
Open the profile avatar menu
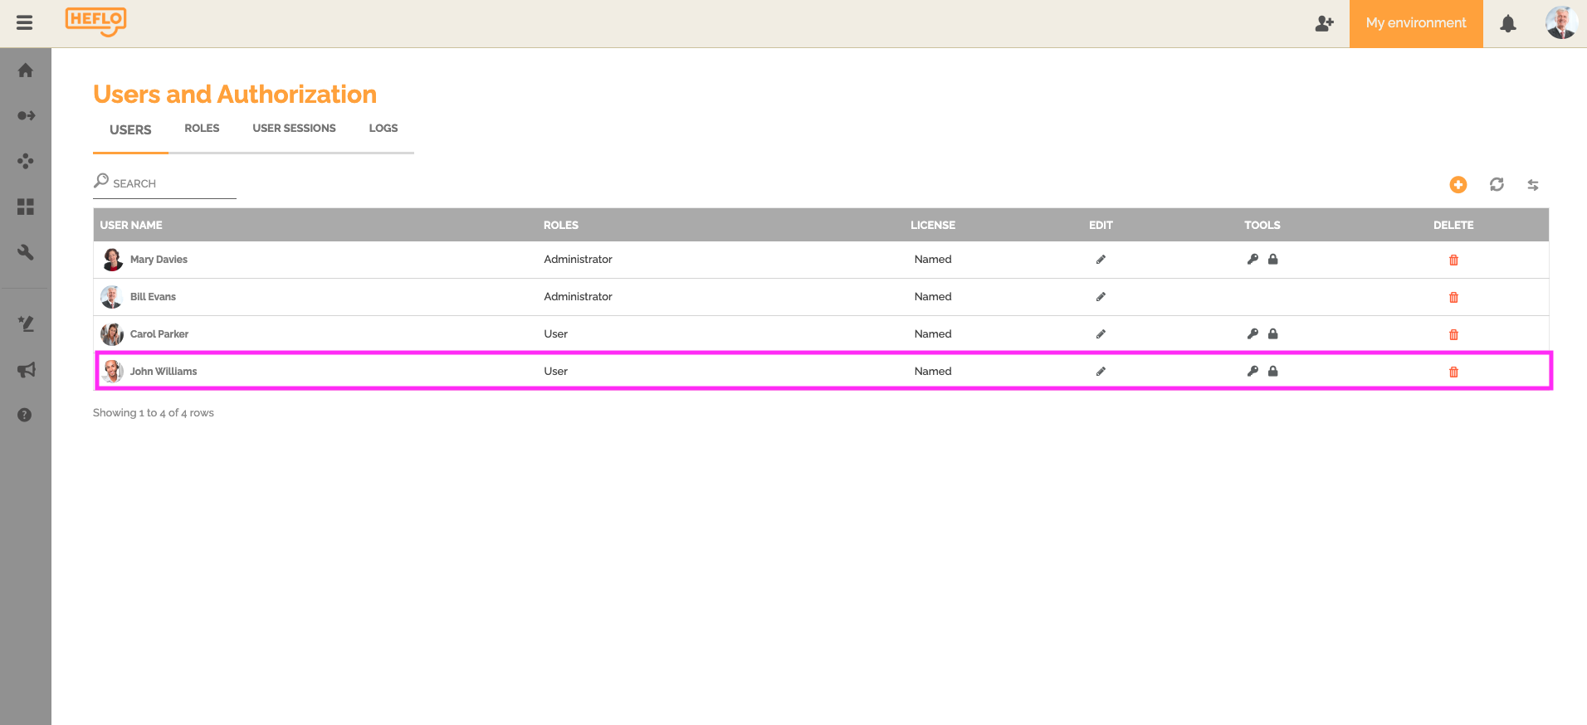tap(1560, 23)
